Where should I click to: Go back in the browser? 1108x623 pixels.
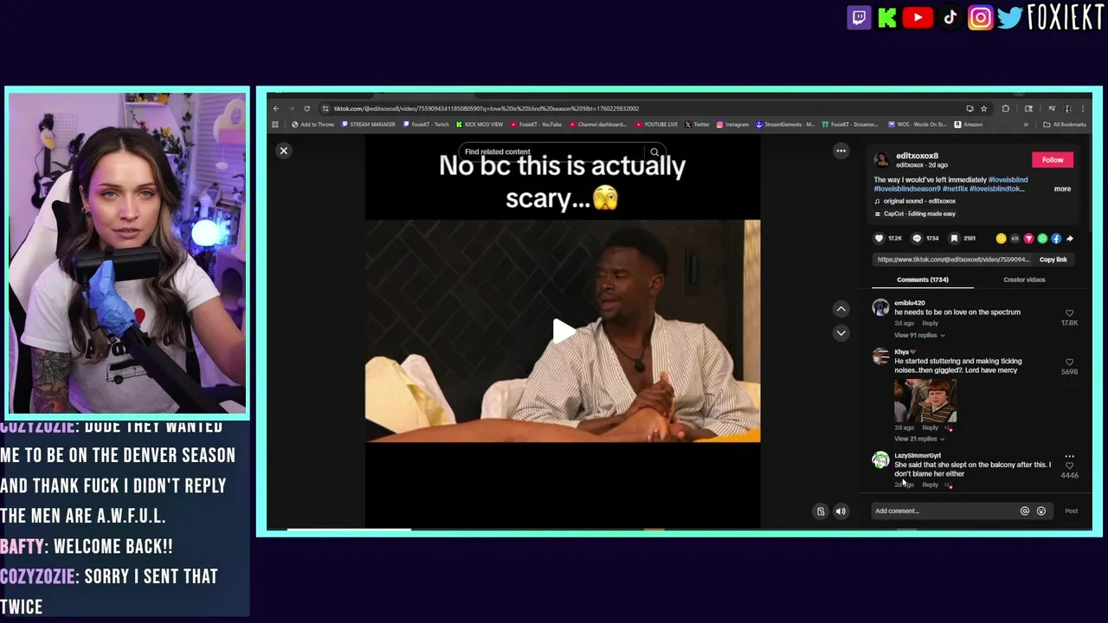point(275,108)
